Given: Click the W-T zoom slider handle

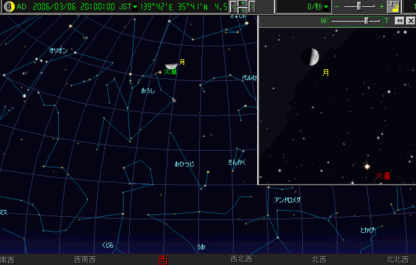Looking at the screenshot, I should (367, 20).
